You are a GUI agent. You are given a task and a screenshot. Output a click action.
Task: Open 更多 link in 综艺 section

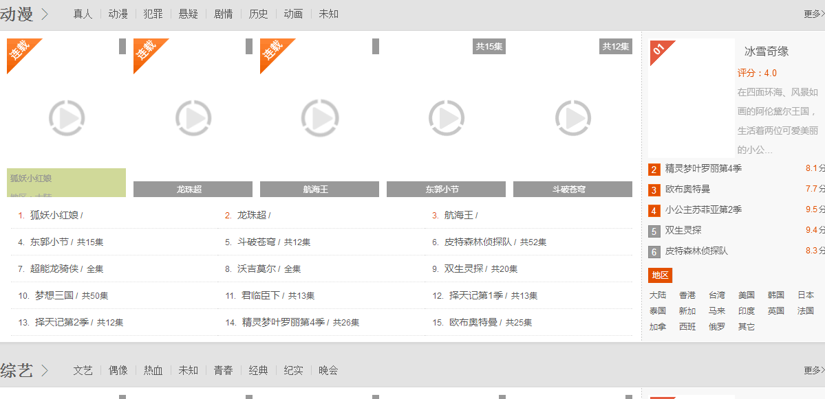(x=815, y=371)
